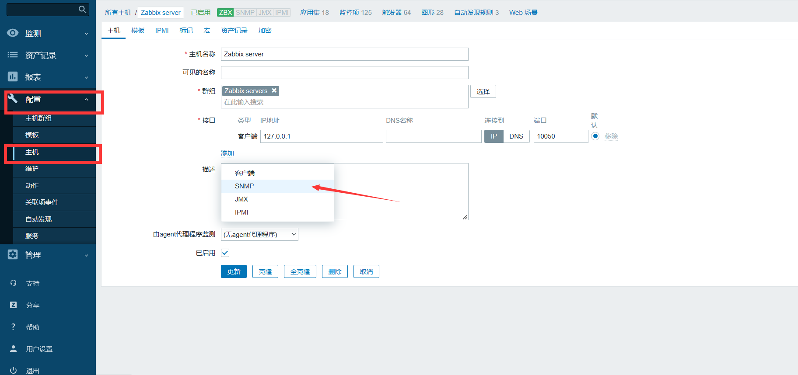798x375 pixels.
Task: Select the default interface radio button
Action: (595, 136)
